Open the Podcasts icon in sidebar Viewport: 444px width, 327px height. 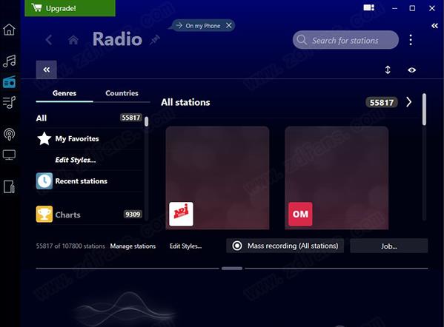pos(9,134)
